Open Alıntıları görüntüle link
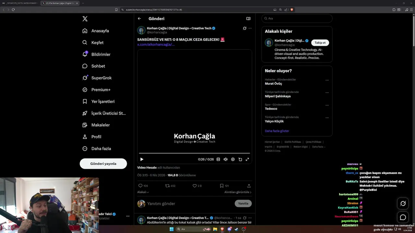This screenshot has height=233, width=415. coord(238,192)
